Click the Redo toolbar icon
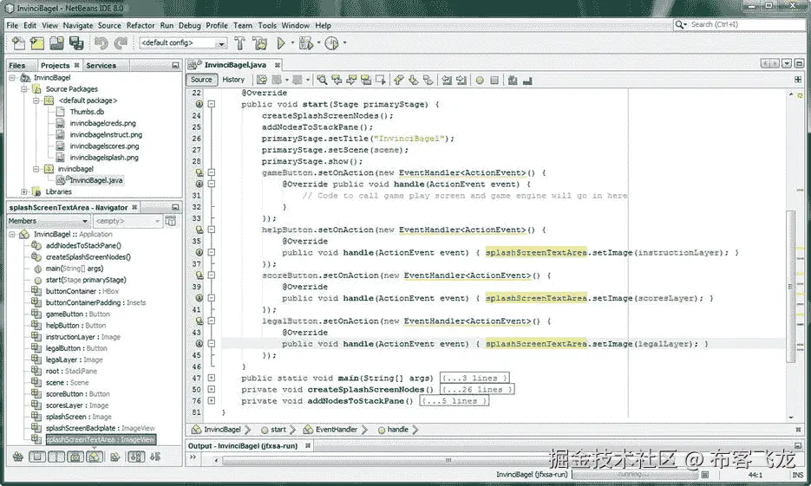 coord(121,43)
